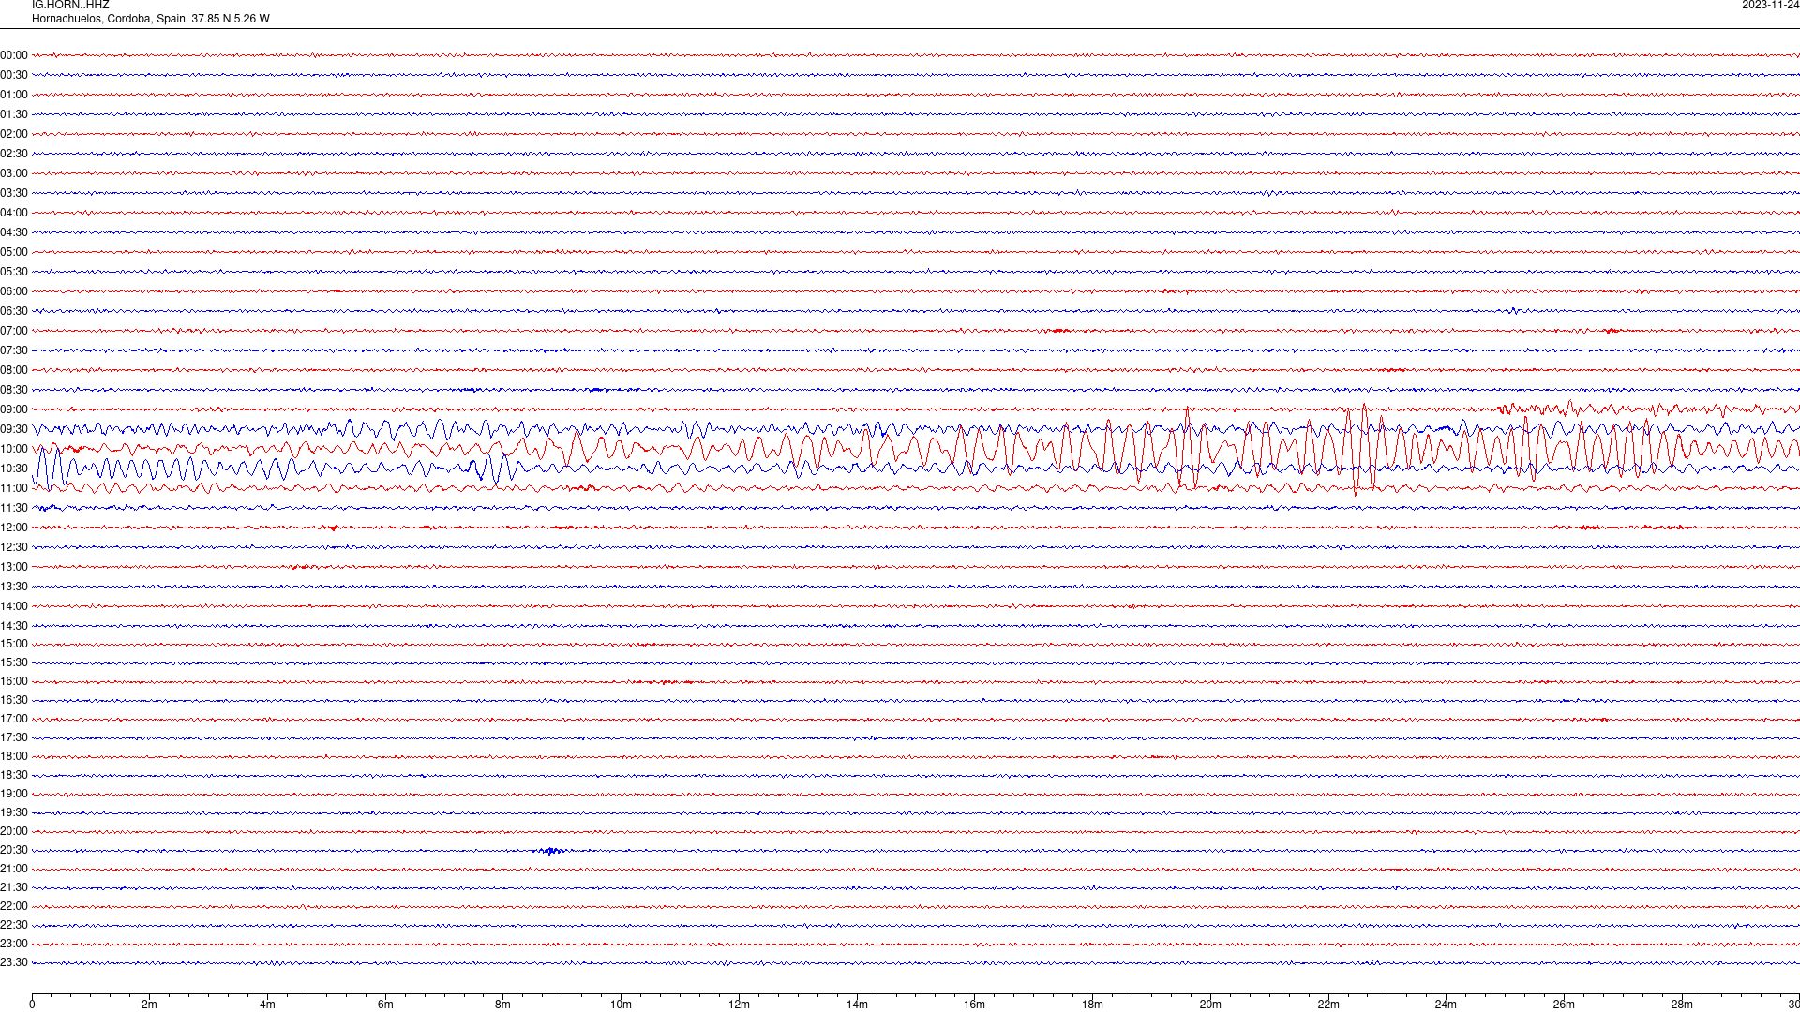Select the 22:30 time row label
The width and height of the screenshot is (1800, 1012).
coord(14,925)
